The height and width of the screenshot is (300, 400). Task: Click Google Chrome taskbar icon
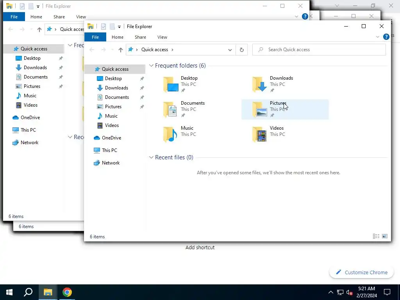point(67,292)
